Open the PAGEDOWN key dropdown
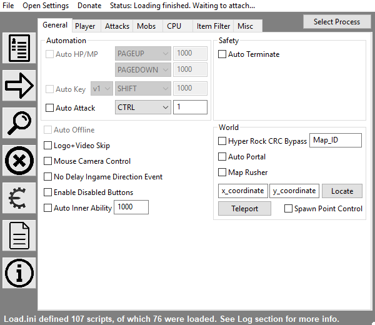Viewport: 375px width, 325px height. (x=142, y=69)
